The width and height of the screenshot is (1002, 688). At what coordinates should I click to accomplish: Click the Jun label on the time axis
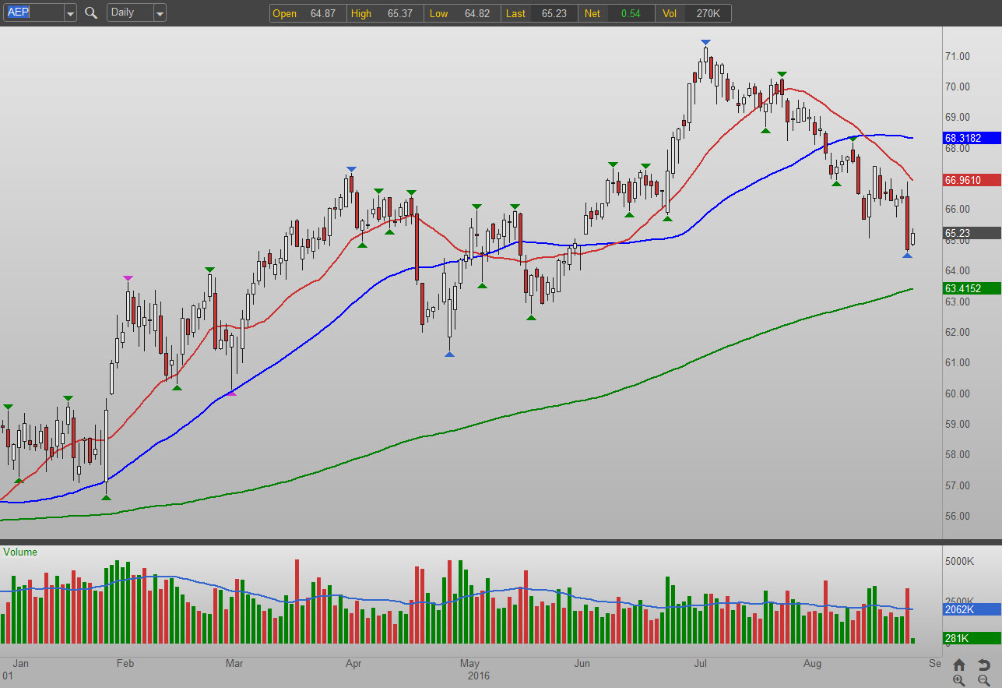click(582, 664)
